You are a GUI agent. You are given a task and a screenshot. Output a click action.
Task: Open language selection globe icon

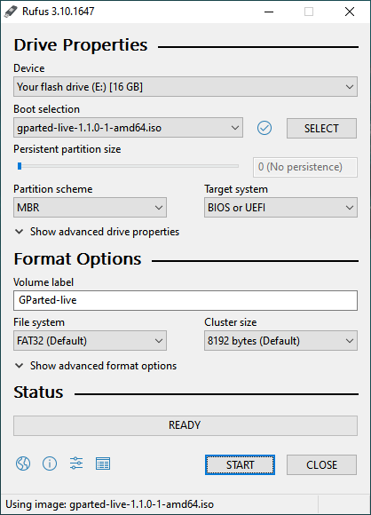point(23,463)
